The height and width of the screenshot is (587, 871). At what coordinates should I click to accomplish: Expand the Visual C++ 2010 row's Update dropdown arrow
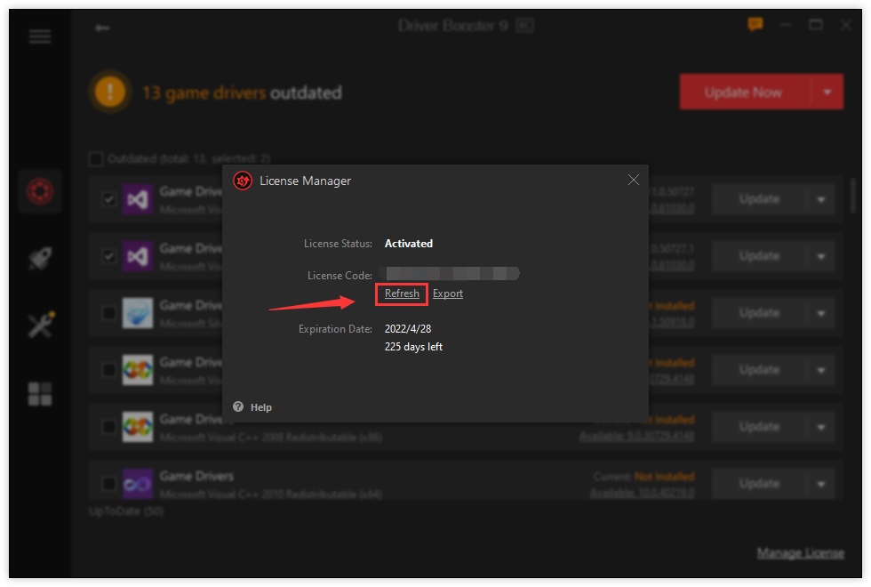click(820, 484)
